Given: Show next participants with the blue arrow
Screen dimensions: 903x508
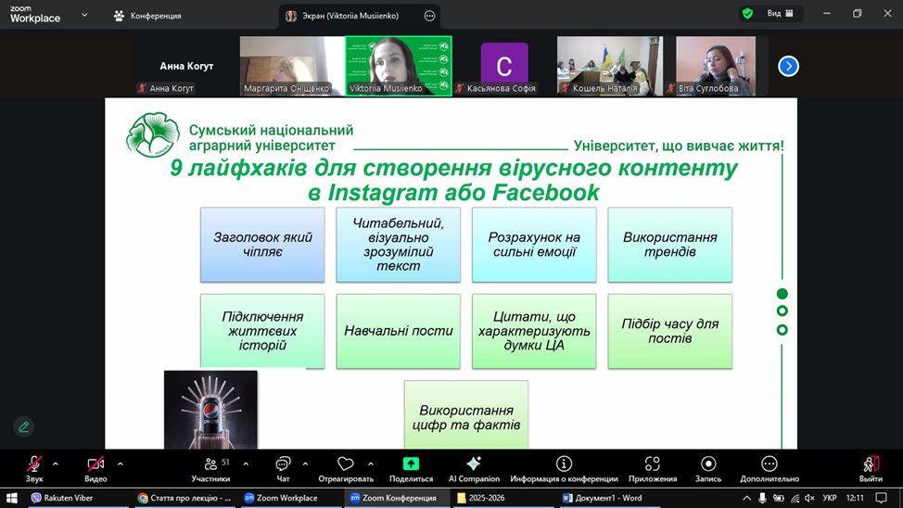Looking at the screenshot, I should [788, 66].
